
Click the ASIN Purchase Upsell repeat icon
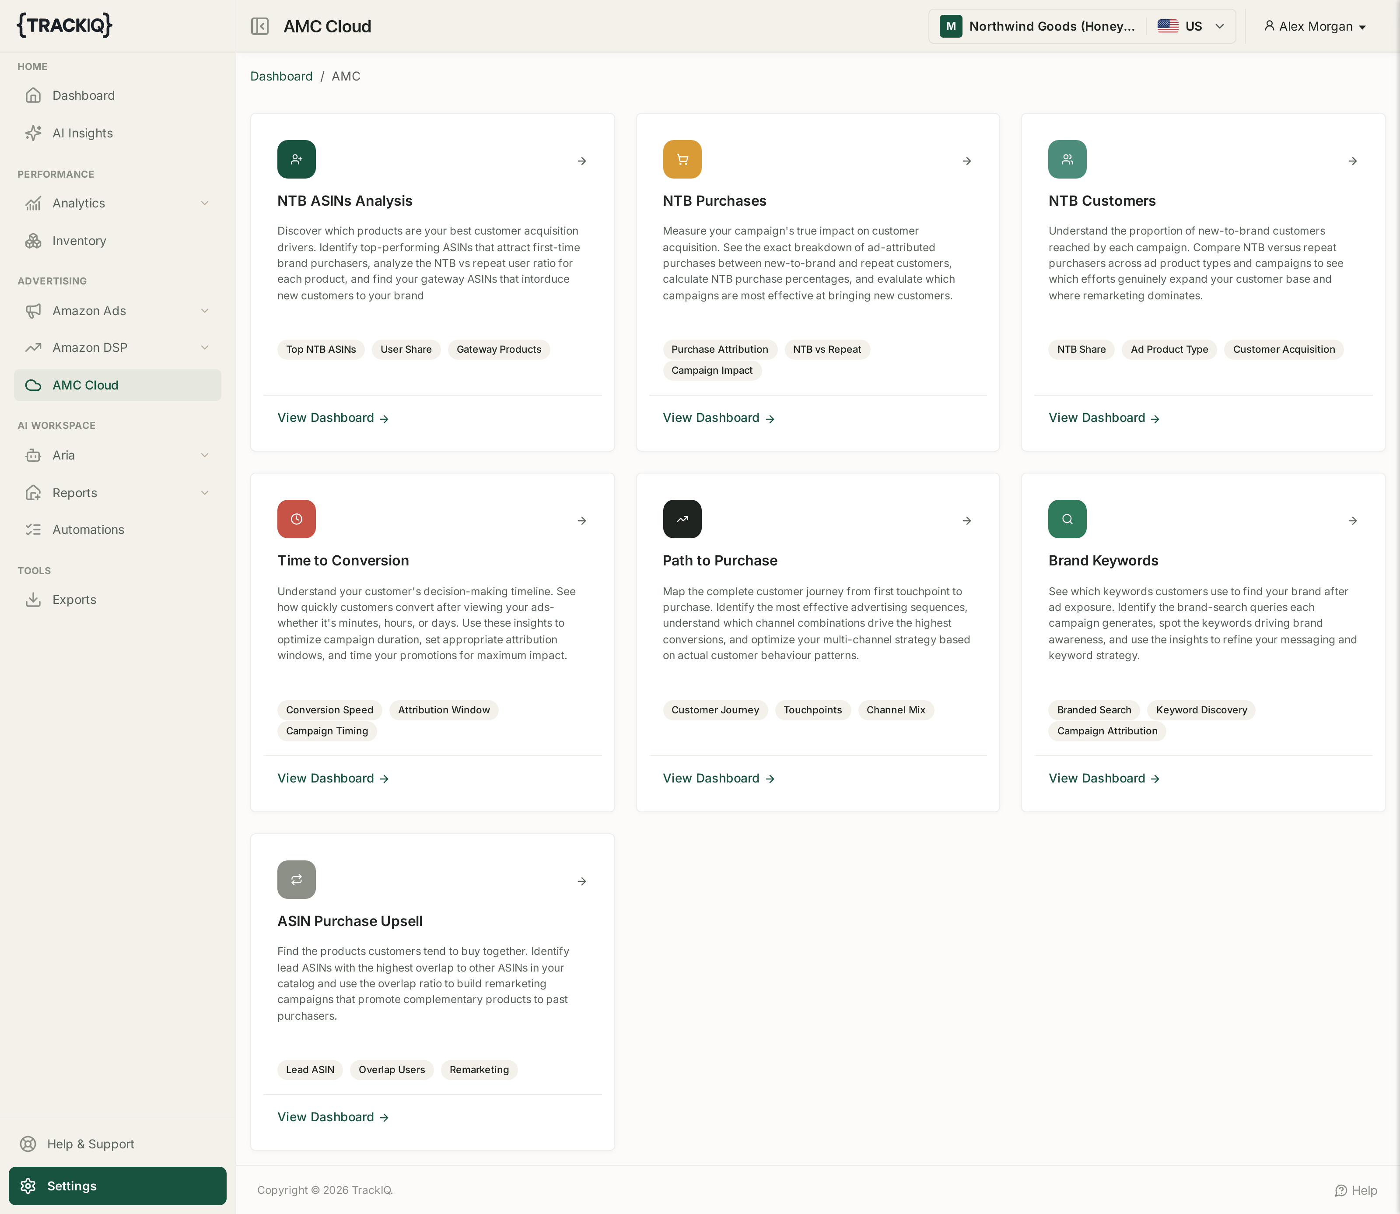coord(296,879)
